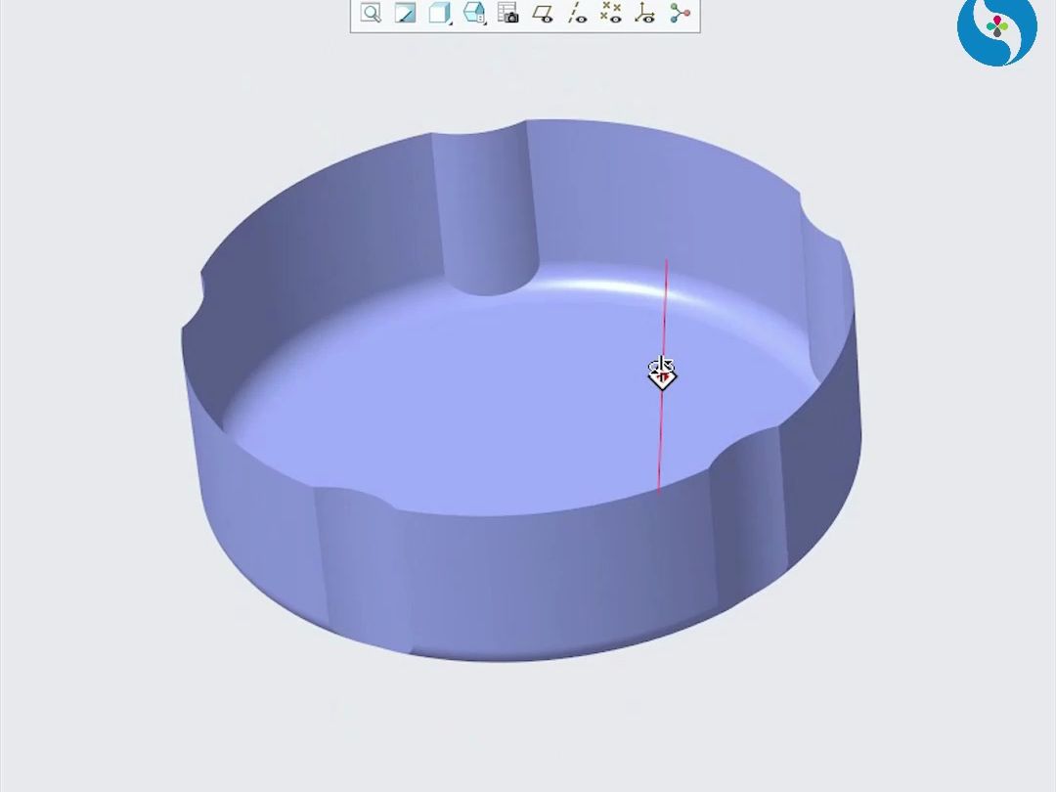This screenshot has width=1056, height=792.
Task: Toggle datum plane display
Action: (x=543, y=13)
